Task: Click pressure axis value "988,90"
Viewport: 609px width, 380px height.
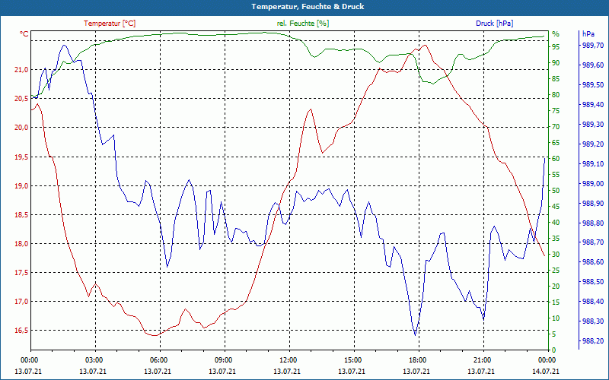Action: 593,203
